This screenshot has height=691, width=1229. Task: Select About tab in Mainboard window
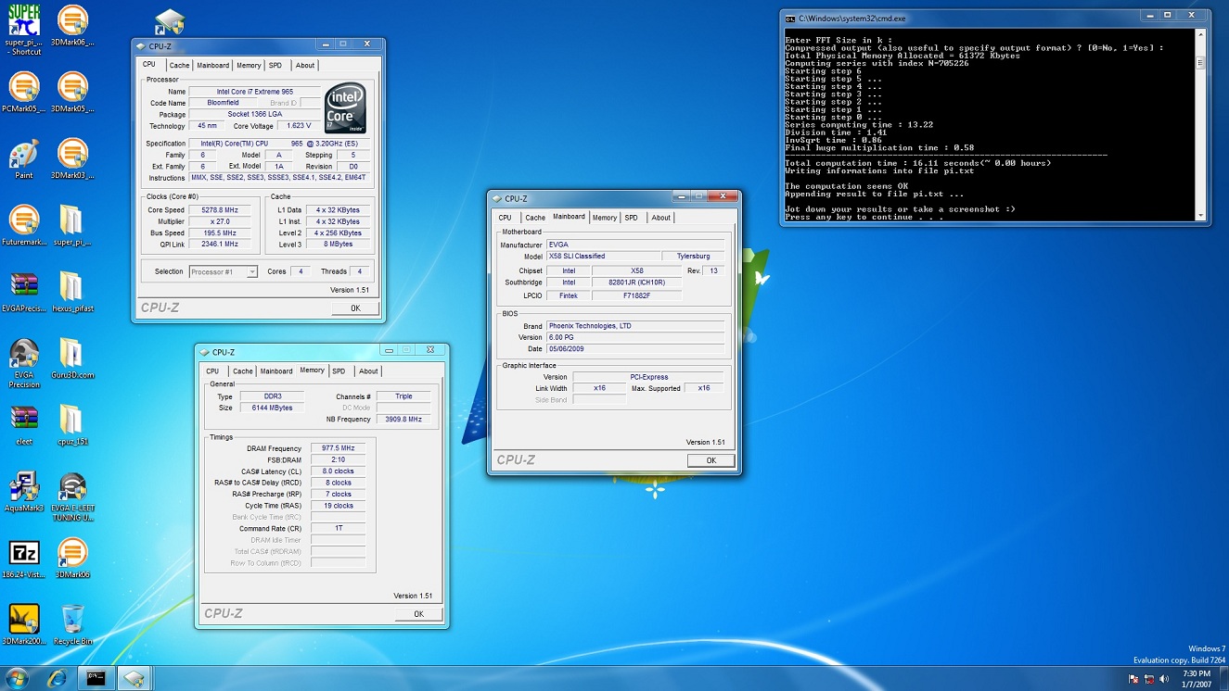pyautogui.click(x=660, y=218)
